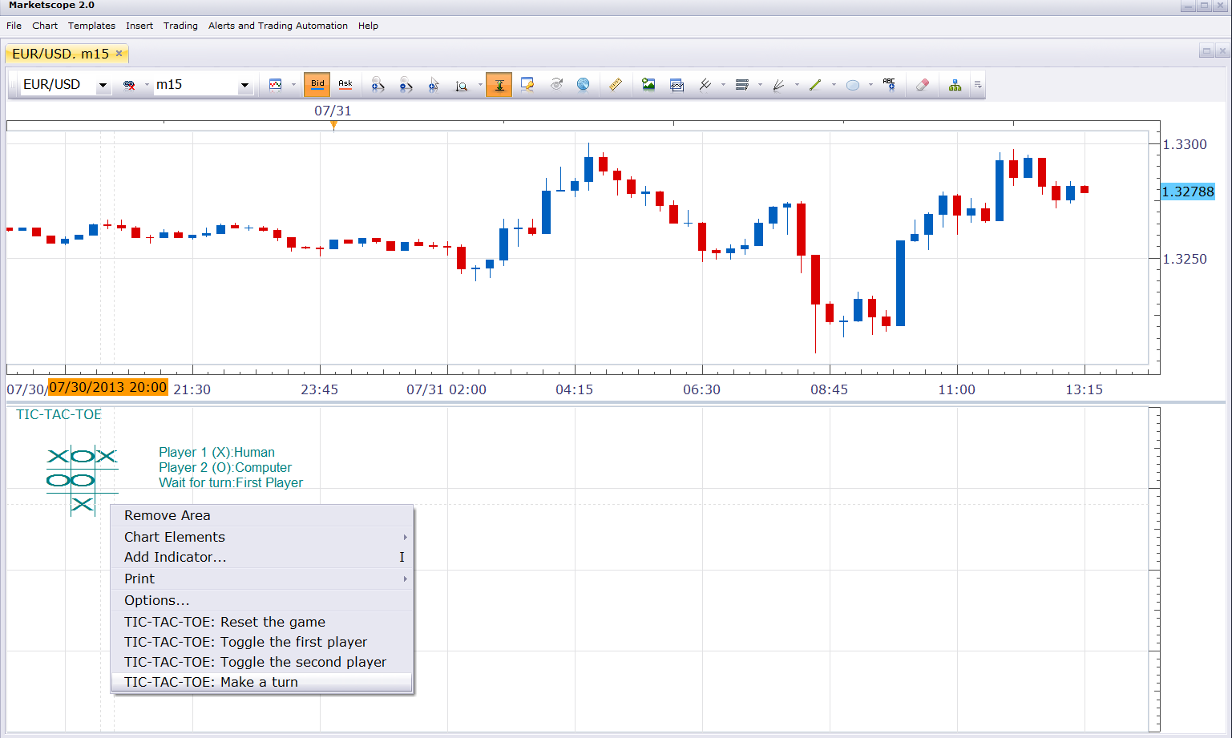
Task: Click the Player 1 (X):Human text
Action: tap(216, 452)
